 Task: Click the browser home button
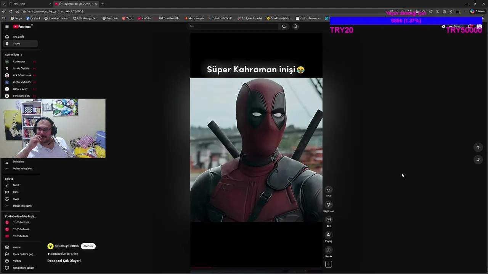(x=17, y=11)
